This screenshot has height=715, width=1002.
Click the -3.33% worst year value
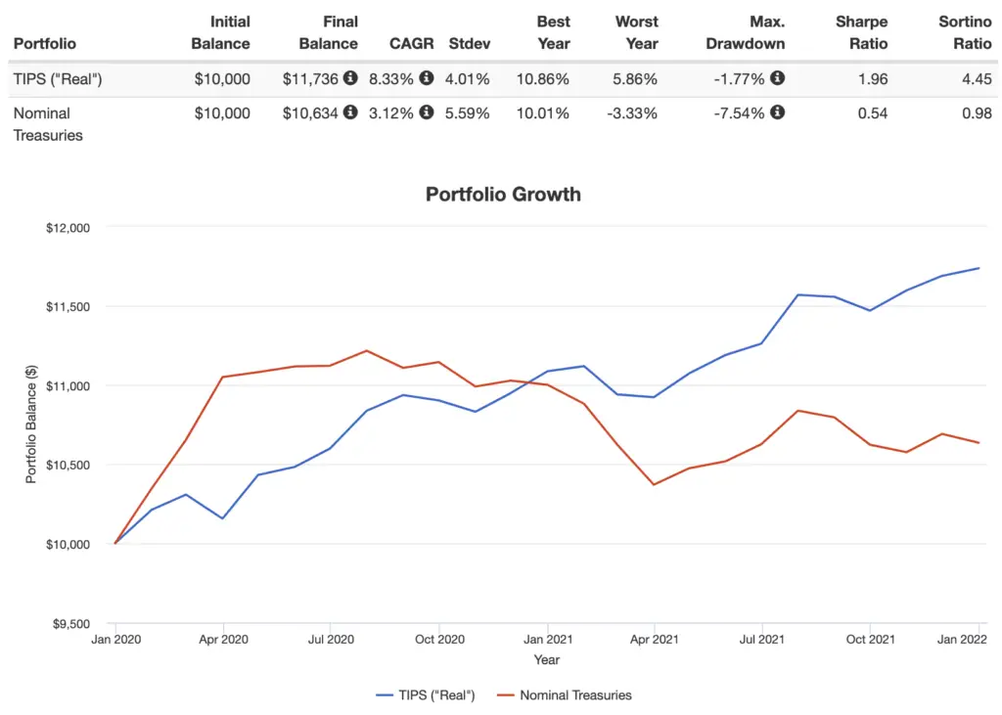632,113
